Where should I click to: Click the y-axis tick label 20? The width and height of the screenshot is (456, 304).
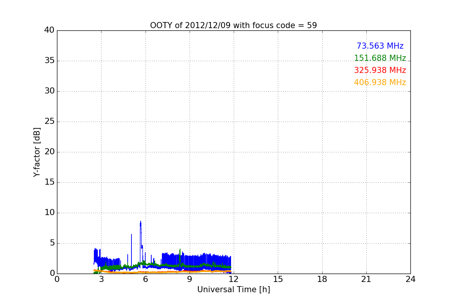pyautogui.click(x=49, y=152)
